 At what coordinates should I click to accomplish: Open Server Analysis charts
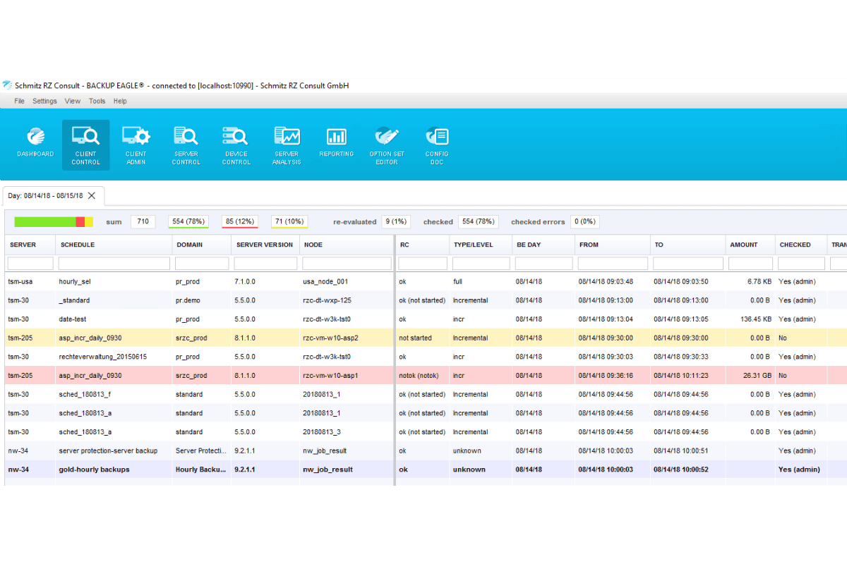[287, 145]
